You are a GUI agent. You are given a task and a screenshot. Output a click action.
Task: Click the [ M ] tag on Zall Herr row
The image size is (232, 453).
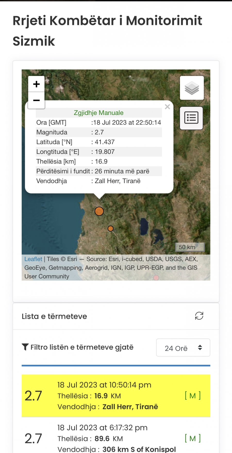(193, 396)
